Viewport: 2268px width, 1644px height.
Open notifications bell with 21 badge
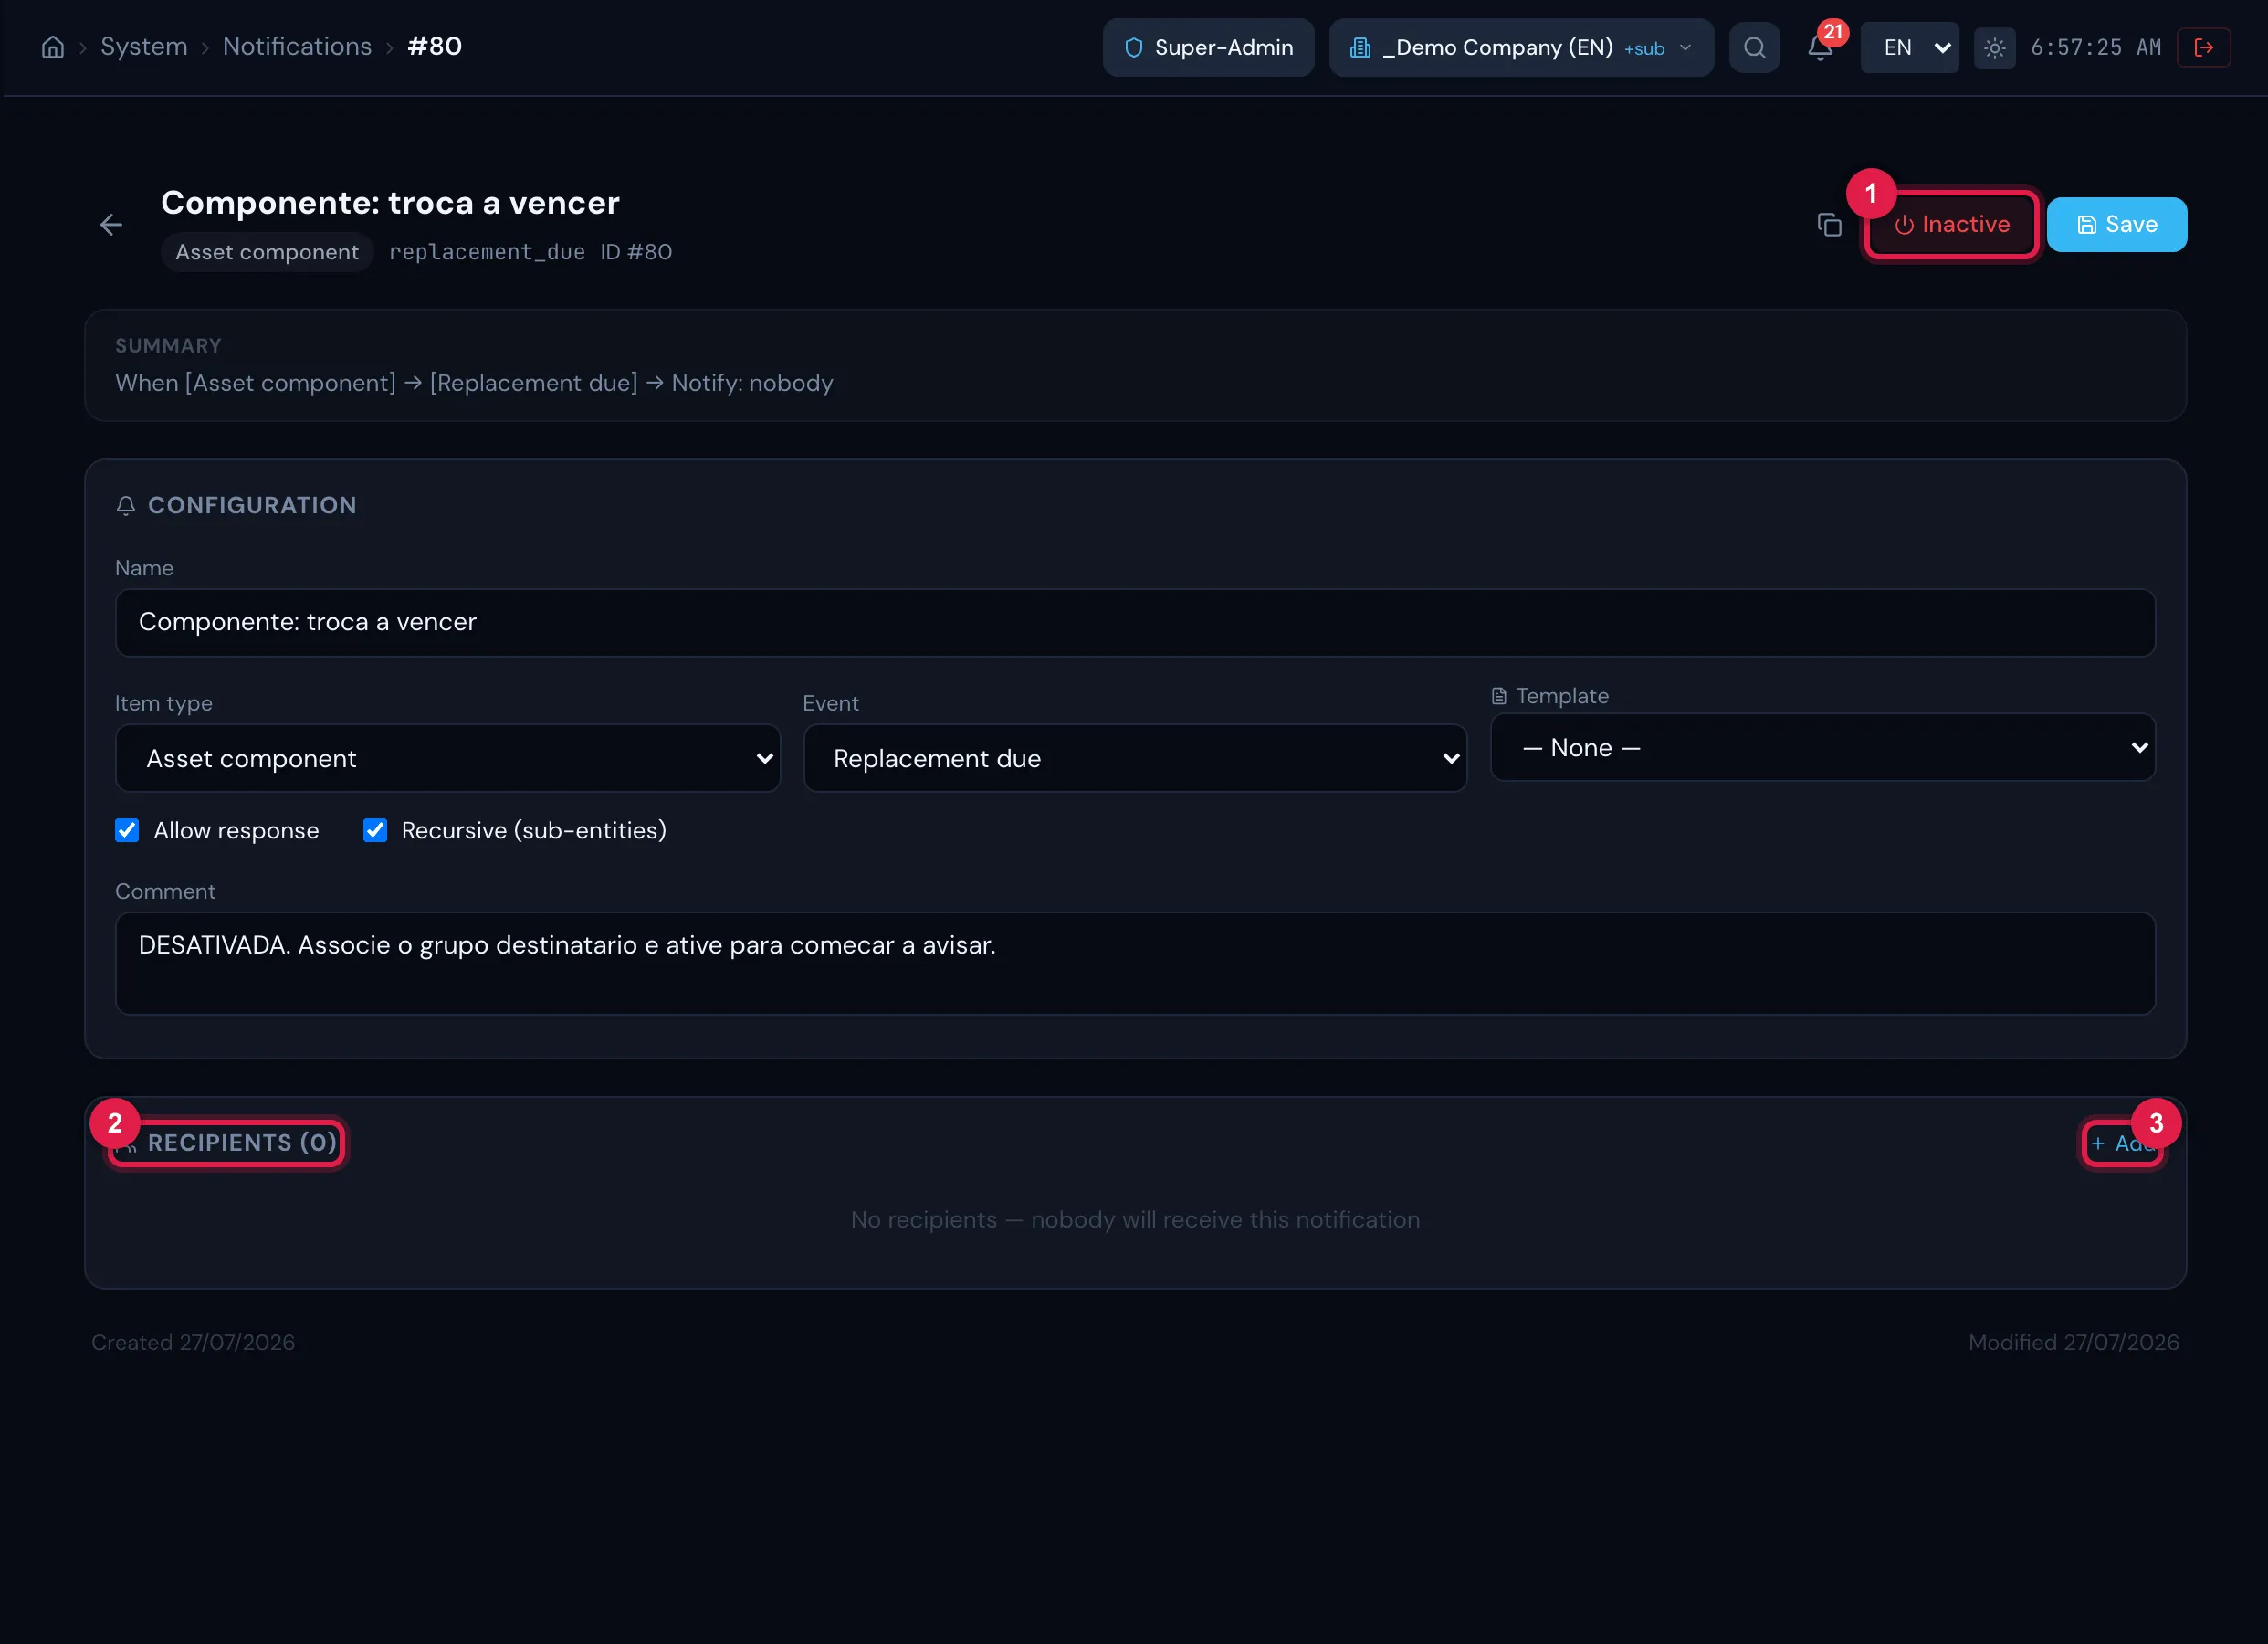click(1820, 47)
